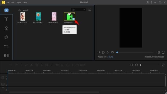Play the preview video

103,52
